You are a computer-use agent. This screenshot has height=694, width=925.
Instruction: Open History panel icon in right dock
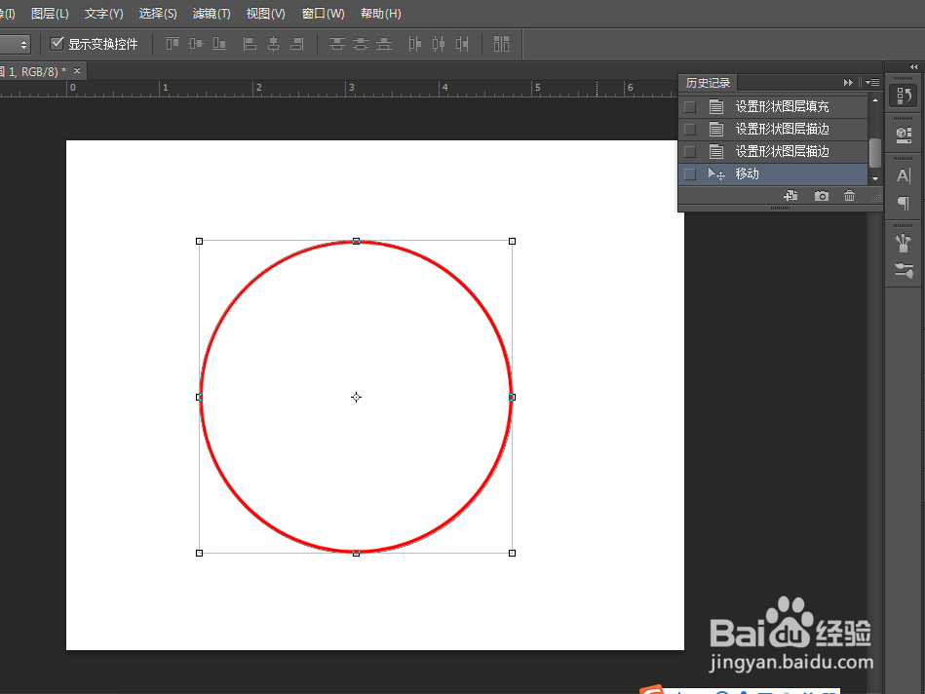point(904,95)
